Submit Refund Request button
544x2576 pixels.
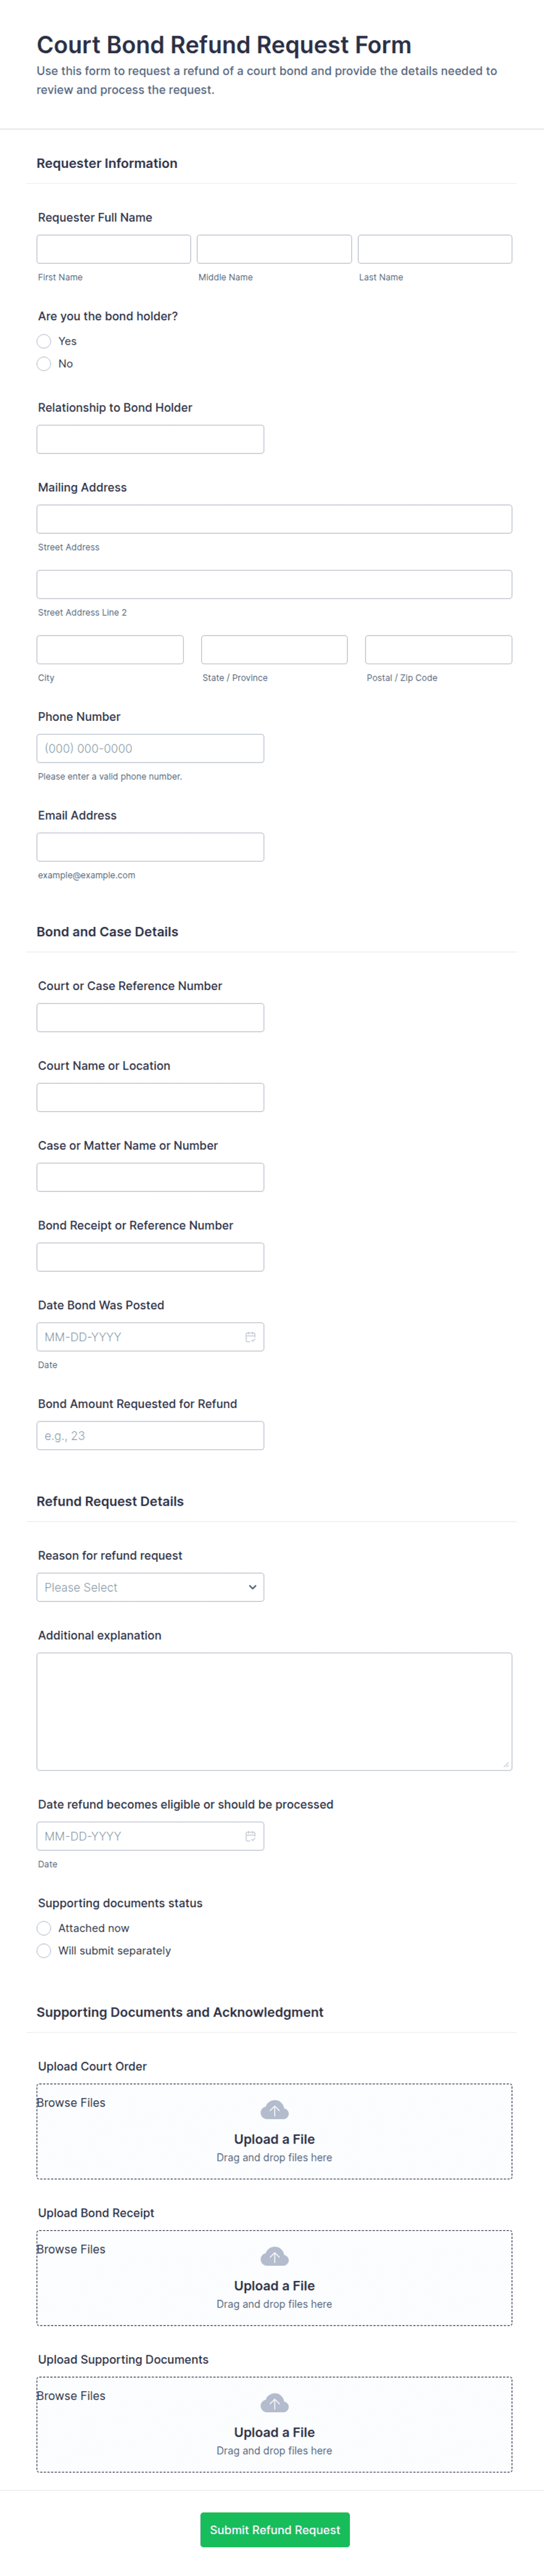[274, 2529]
